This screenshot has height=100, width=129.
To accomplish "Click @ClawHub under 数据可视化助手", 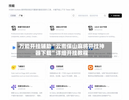I will click(22, 30).
